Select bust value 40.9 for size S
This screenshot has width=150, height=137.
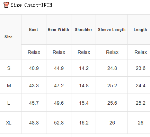tap(34, 68)
